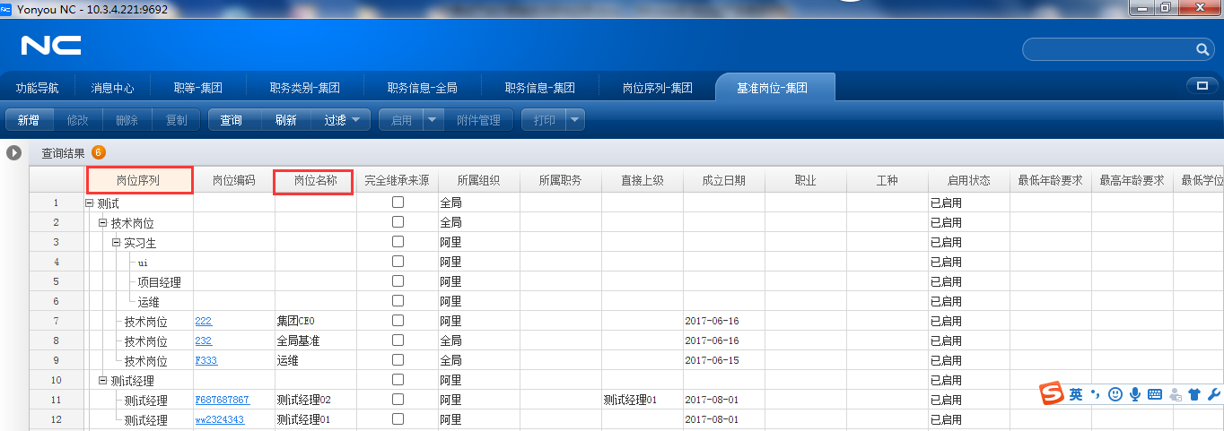Tick the checkbox in F333 row

click(x=398, y=360)
